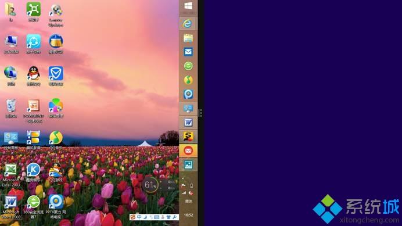This screenshot has width=402, height=226.
Task: Select the Lenovo Updates desktop icon
Action: (x=56, y=15)
